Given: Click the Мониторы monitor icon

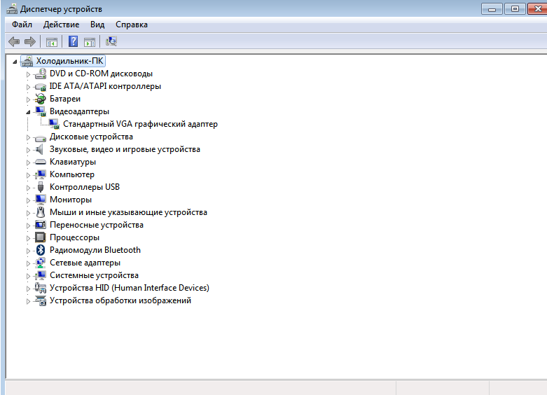Looking at the screenshot, I should [41, 200].
